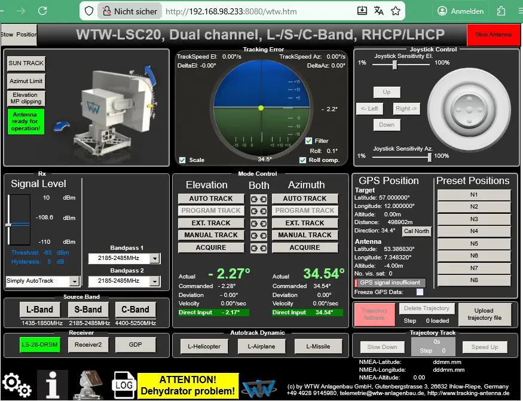Screen dimensions: 523x401
Task: Click the WTW logo in bottom bar
Action: click(259, 388)
